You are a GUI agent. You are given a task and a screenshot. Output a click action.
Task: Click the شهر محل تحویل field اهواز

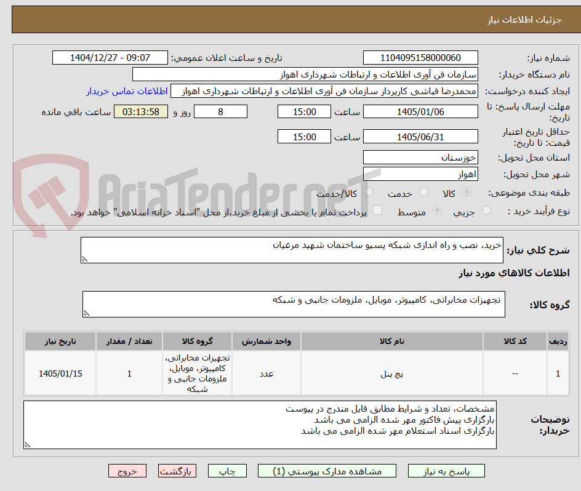point(420,174)
